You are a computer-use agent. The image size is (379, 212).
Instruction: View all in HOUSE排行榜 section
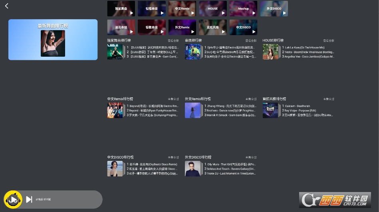point(328,41)
